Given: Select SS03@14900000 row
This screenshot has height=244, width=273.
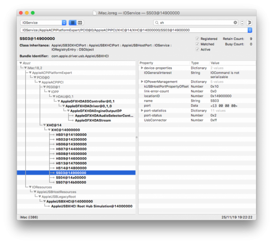Looking at the screenshot, I should (x=76, y=173).
